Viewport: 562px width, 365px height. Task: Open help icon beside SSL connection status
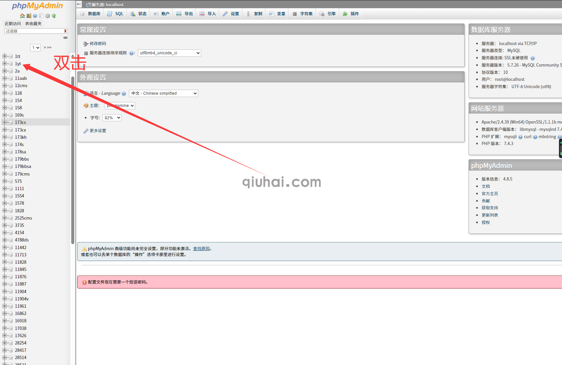pos(533,58)
